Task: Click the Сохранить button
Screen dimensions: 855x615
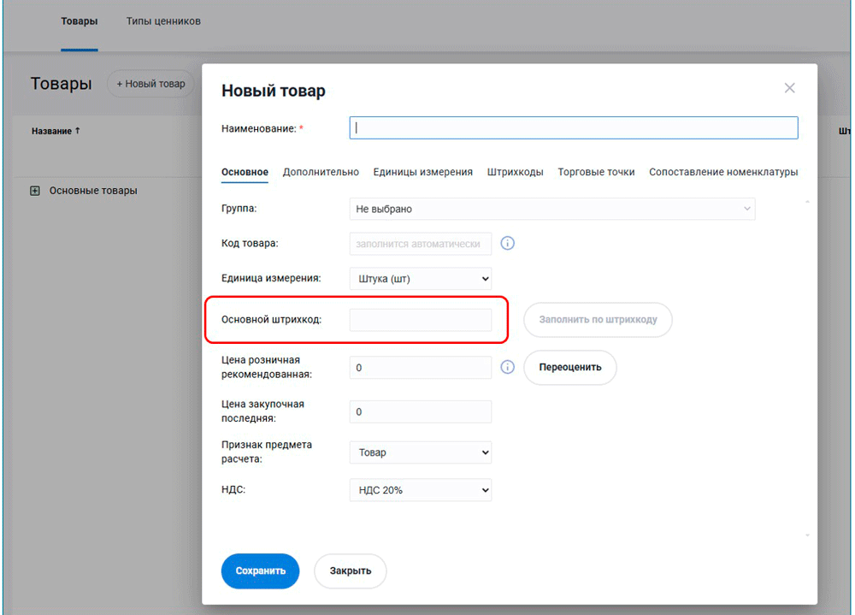Action: 260,571
